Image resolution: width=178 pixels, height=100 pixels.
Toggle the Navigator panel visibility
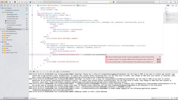(x=167, y=2)
